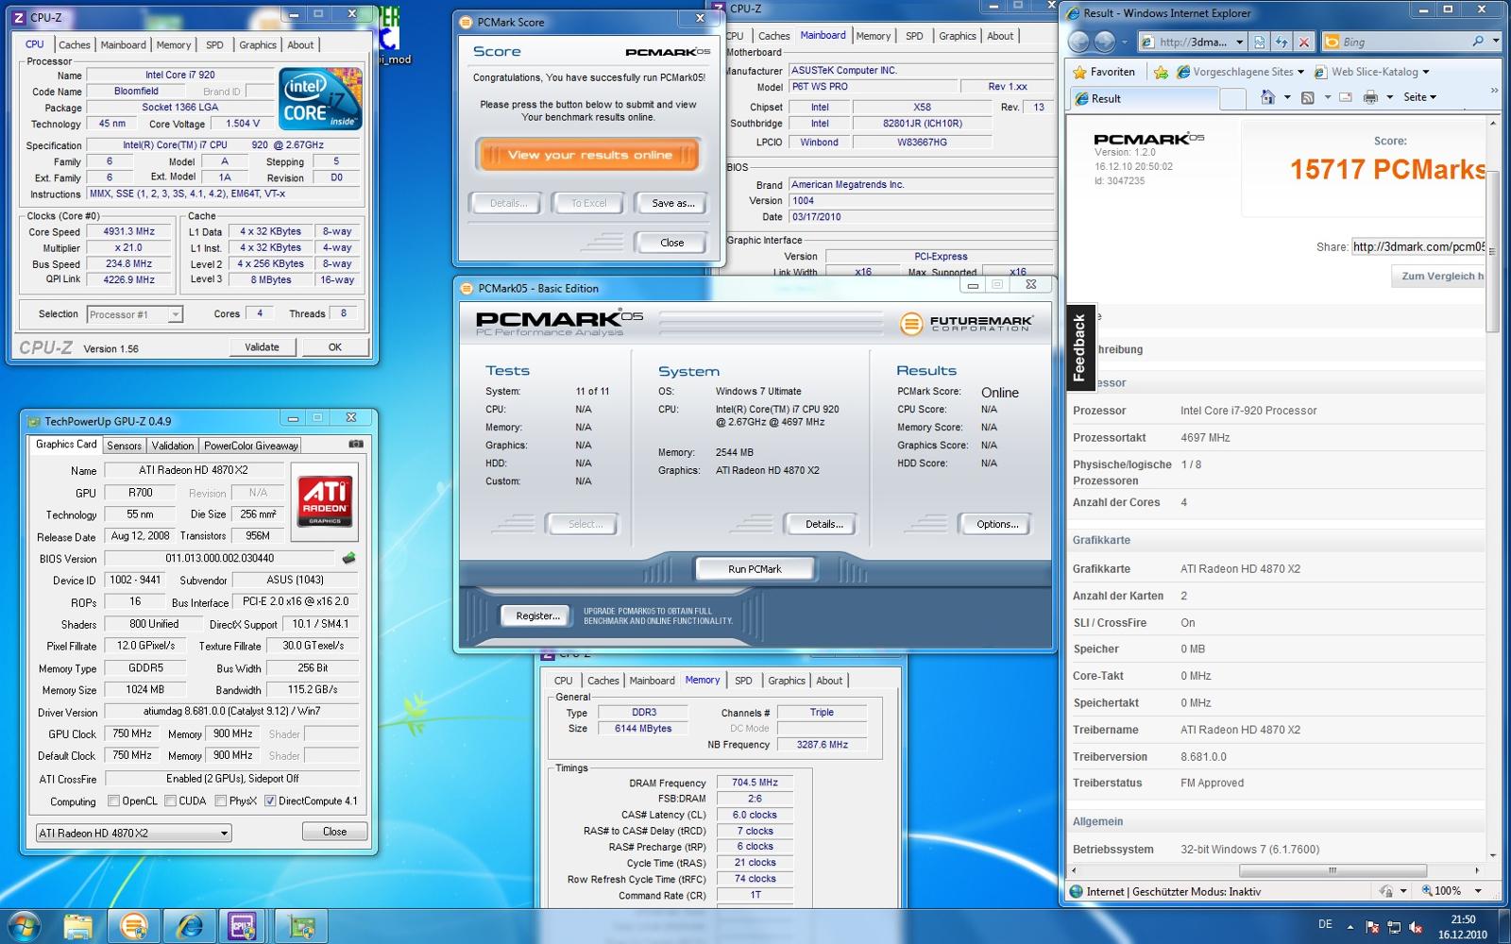Toggle CUDA checkbox in GPU-Z

click(x=171, y=801)
